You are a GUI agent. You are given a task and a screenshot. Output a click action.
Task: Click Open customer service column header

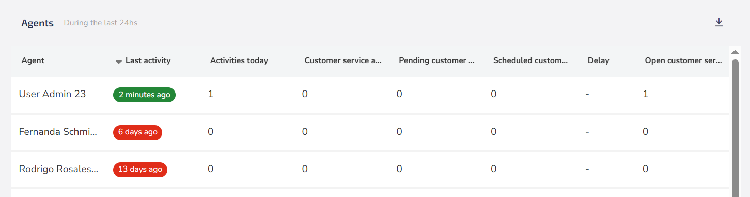pyautogui.click(x=683, y=60)
